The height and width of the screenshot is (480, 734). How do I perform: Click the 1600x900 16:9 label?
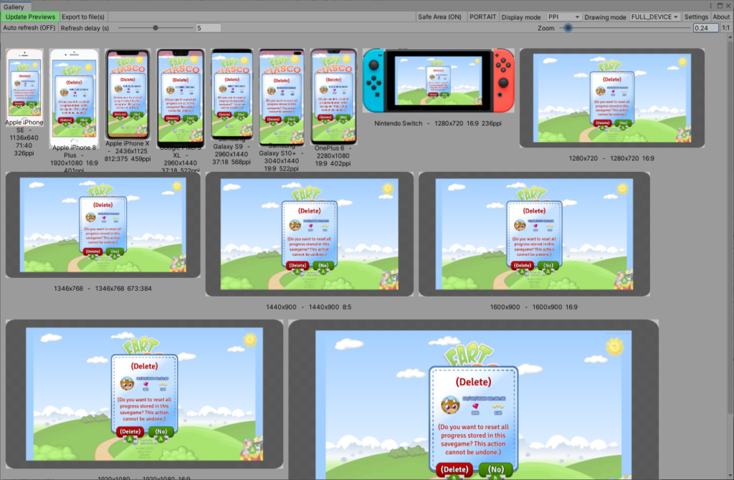pos(533,307)
